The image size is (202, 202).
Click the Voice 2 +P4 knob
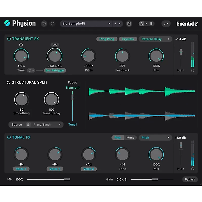(55, 155)
